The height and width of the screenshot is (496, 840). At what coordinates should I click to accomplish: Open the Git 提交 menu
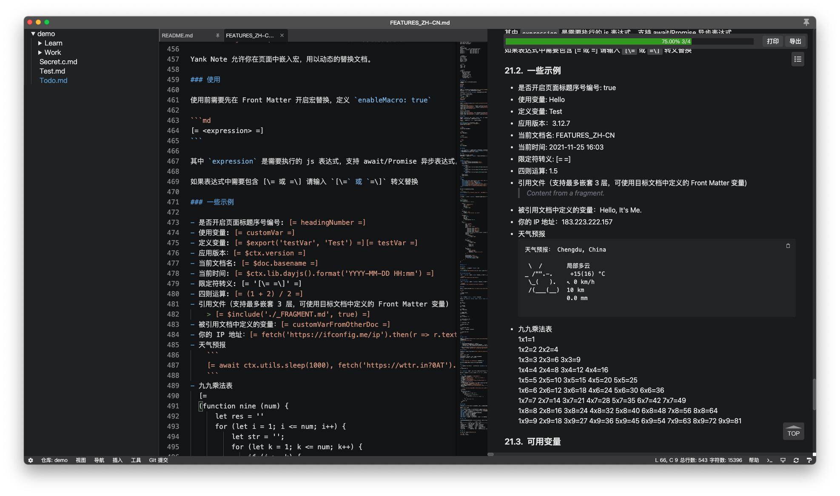(159, 460)
